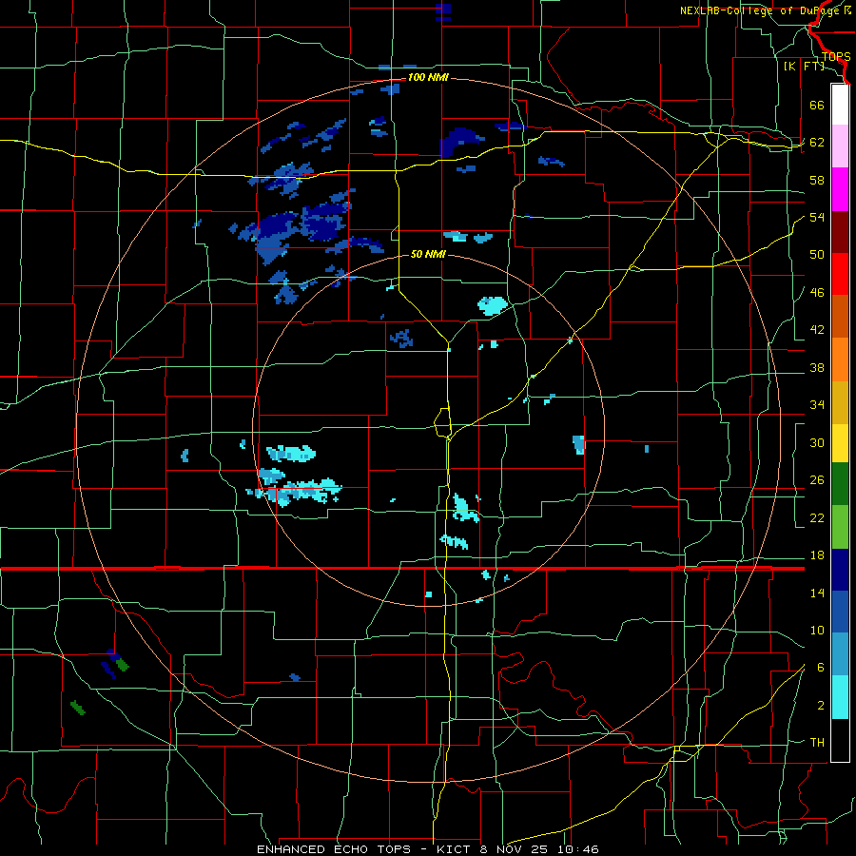Click the white swatch in the tops legend

pyautogui.click(x=840, y=105)
